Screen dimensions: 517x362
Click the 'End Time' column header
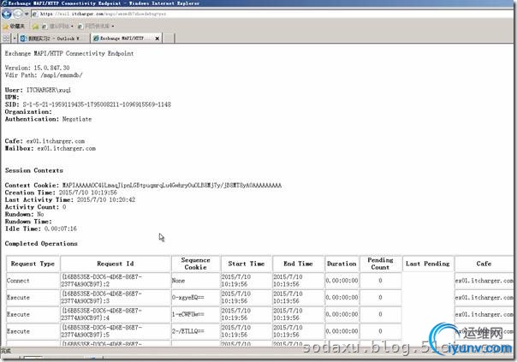point(298,264)
